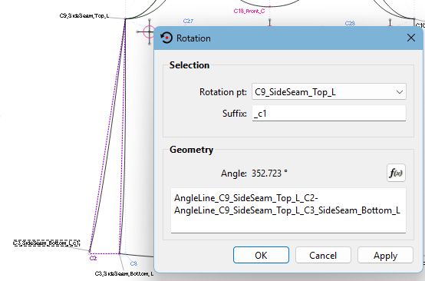Click the pink rotation origin marker
425x281 pixels.
[149, 32]
